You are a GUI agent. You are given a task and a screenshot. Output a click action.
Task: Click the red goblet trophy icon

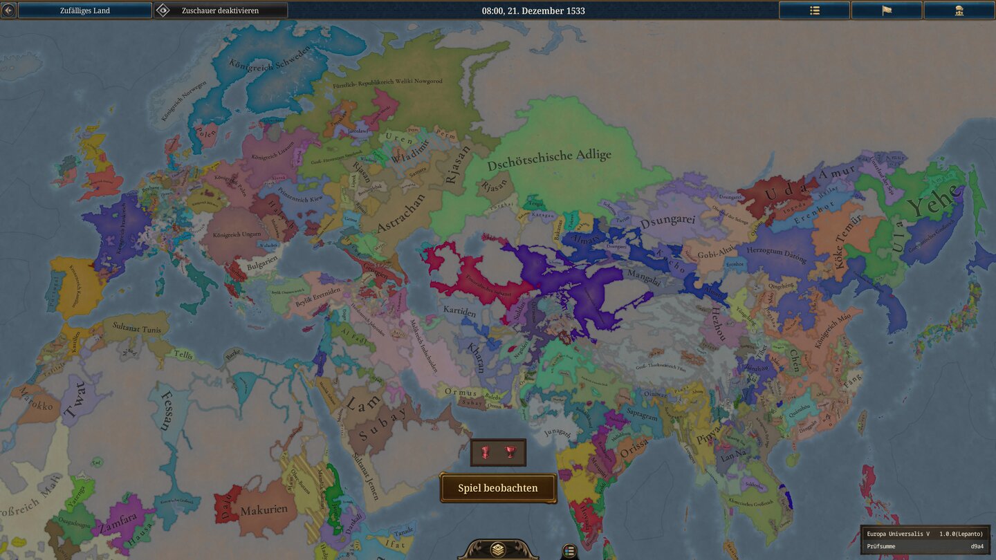(510, 452)
